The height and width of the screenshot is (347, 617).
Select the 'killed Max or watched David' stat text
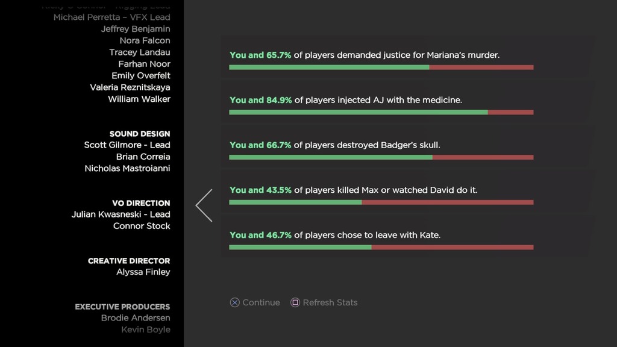[354, 190]
